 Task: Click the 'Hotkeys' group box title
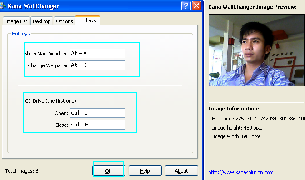21,34
